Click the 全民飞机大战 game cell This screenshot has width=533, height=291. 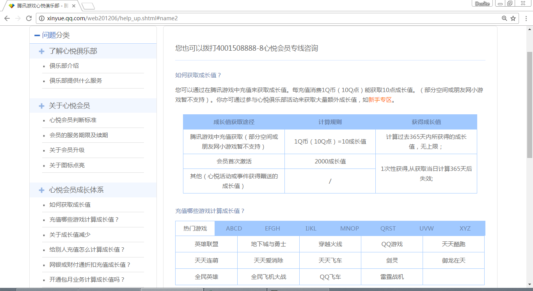tap(268, 277)
